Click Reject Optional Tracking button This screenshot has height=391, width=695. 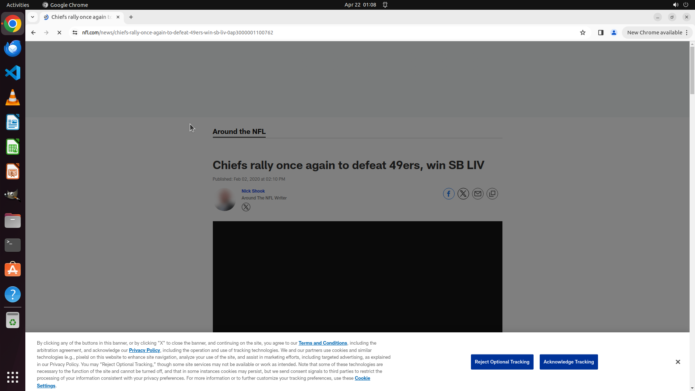coord(502,362)
